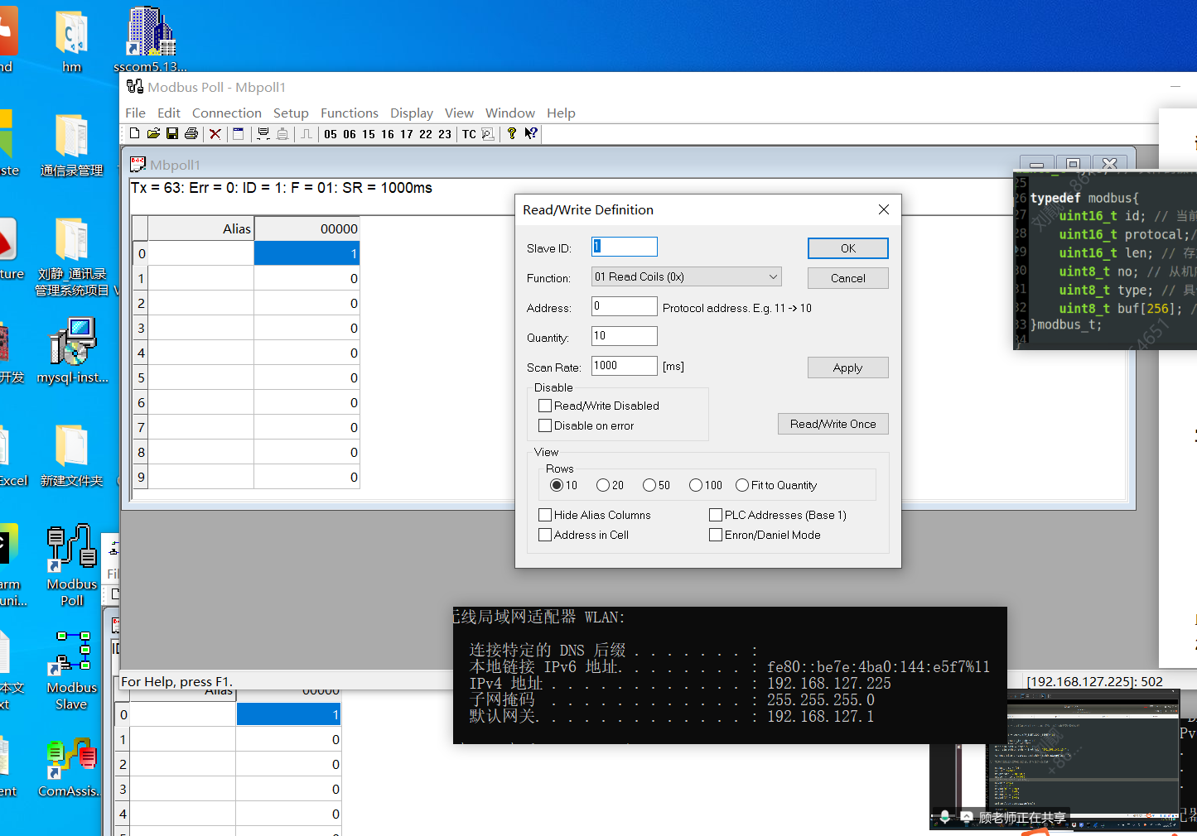Open the mysql-inst desktop icon
This screenshot has width=1197, height=836.
pos(72,352)
